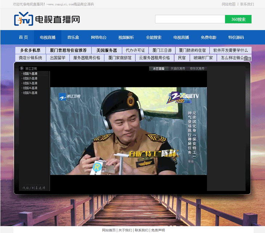Click the arrow icon beside 浙江卫视
The width and height of the screenshot is (265, 233).
[x=21, y=68]
